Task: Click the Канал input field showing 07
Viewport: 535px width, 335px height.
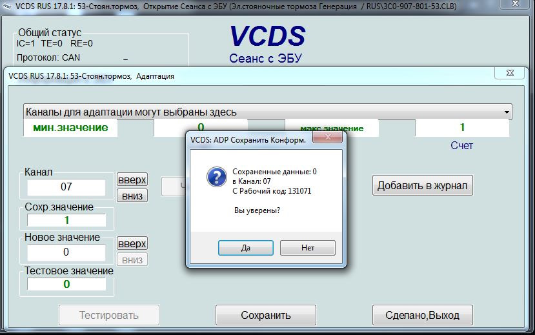Action: coord(66,187)
